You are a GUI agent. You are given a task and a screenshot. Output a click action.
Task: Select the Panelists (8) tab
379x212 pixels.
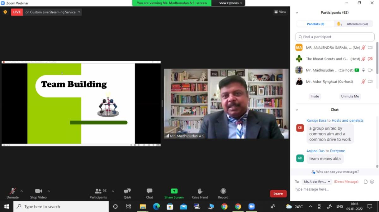[x=316, y=24]
